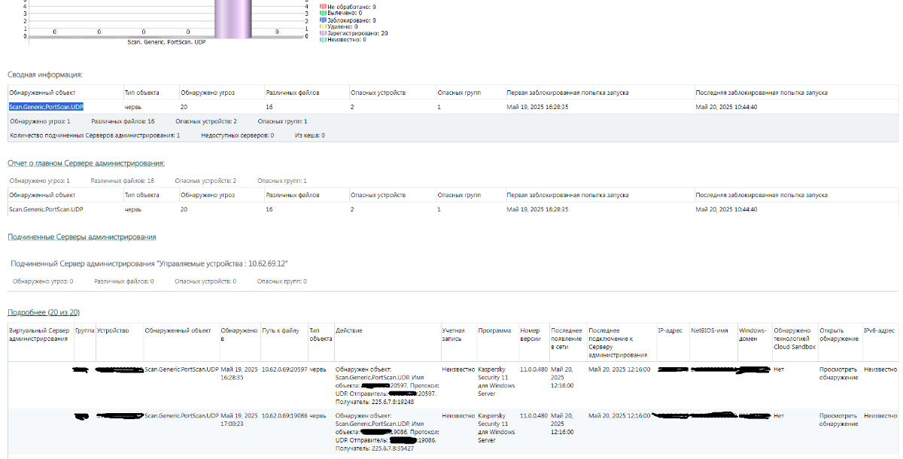
Task: Click 'Опасных устройств' header in Сводная информация table
Action: 378,93
